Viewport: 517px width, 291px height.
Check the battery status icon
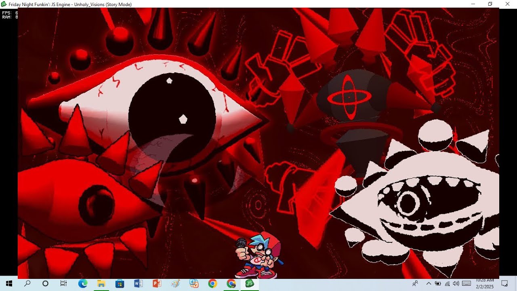[438, 284]
